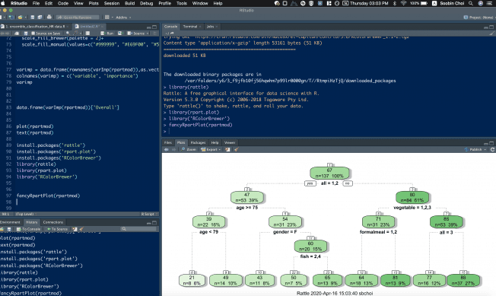Open the Publish dropdown arrow
Viewport: 496px width, 296px height.
click(x=485, y=149)
